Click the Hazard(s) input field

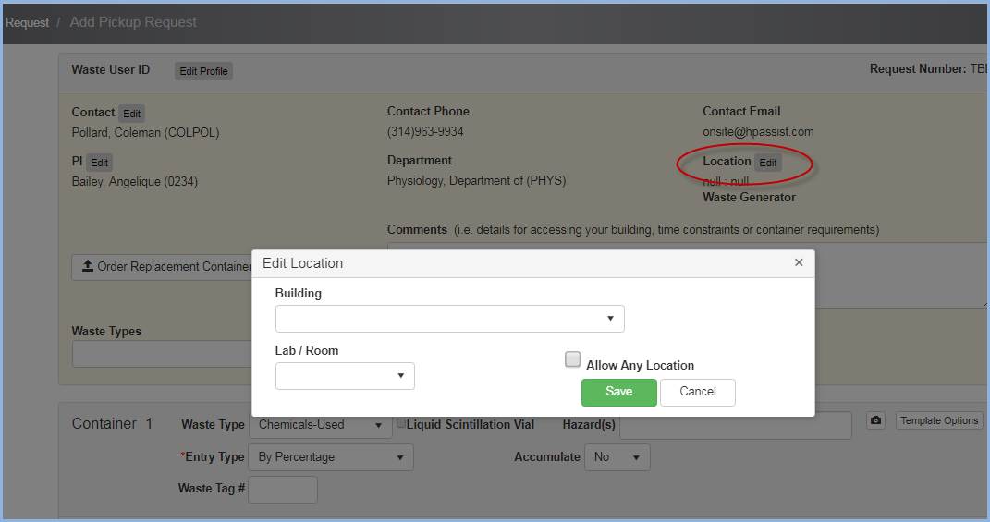[x=735, y=425]
